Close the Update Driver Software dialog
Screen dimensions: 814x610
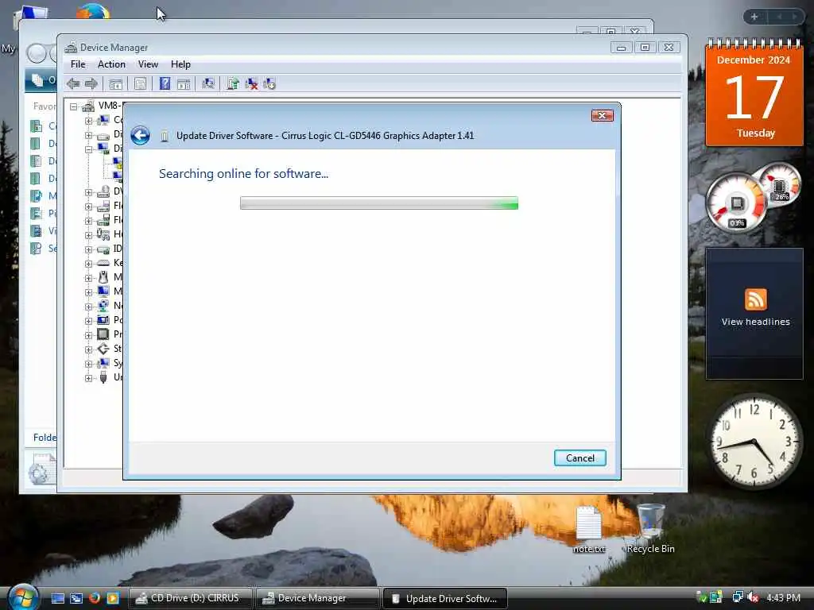(603, 115)
